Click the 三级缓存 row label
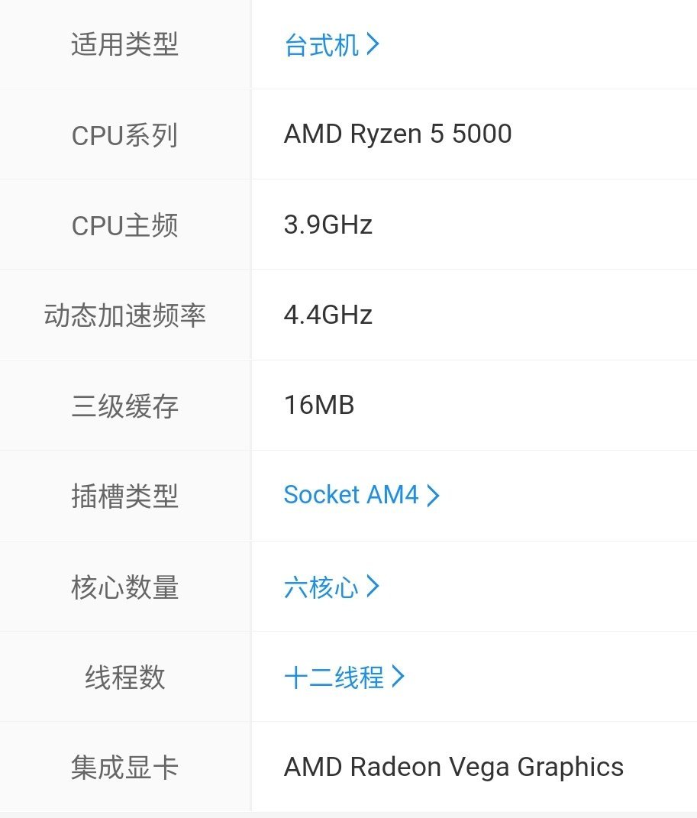The image size is (697, 818). pos(124,405)
